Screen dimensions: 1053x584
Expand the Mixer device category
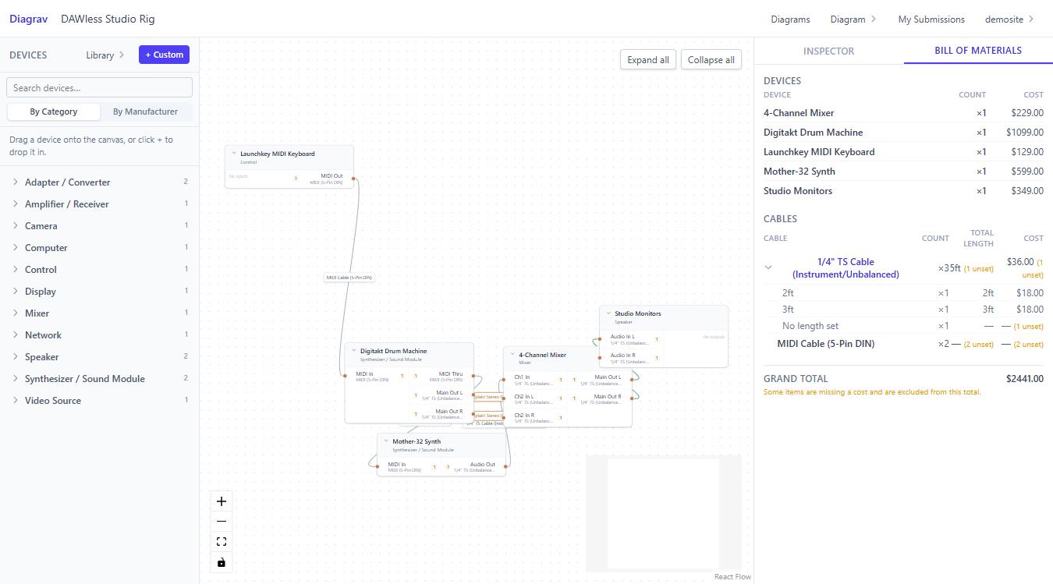pos(99,313)
